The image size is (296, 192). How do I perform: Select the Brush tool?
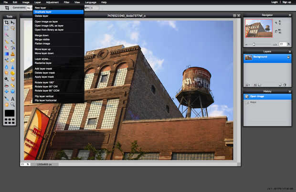[x=12, y=42]
